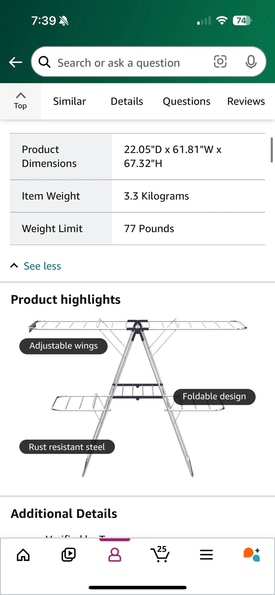Tap the microphone voice search icon

click(x=251, y=62)
